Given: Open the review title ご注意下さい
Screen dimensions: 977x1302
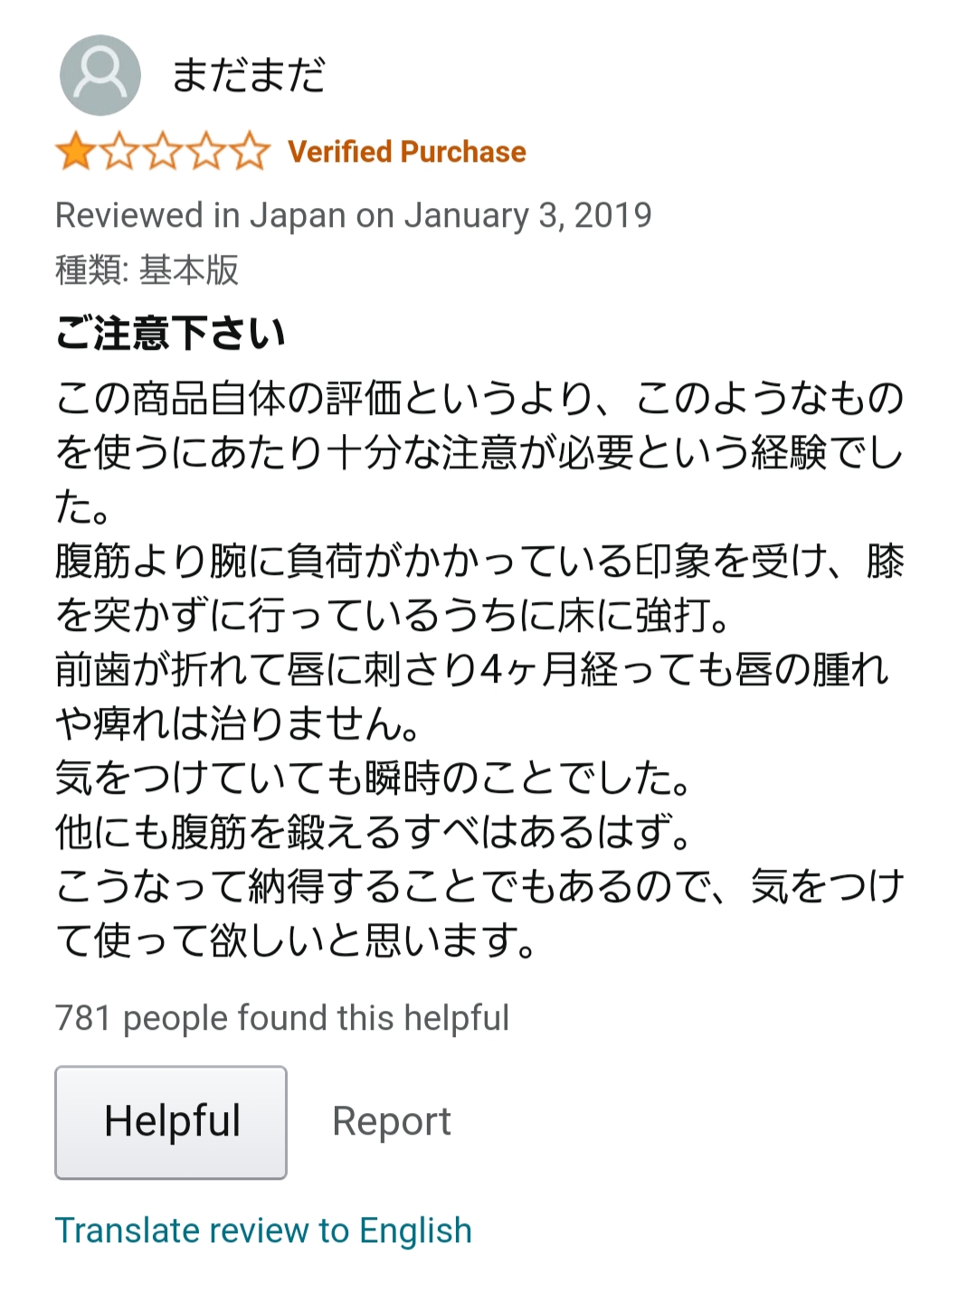Looking at the screenshot, I should click(x=170, y=333).
